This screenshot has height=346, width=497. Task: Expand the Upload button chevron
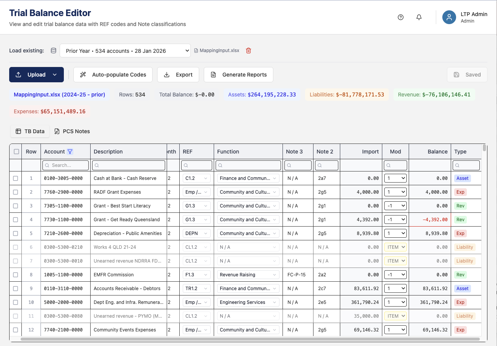pos(55,75)
